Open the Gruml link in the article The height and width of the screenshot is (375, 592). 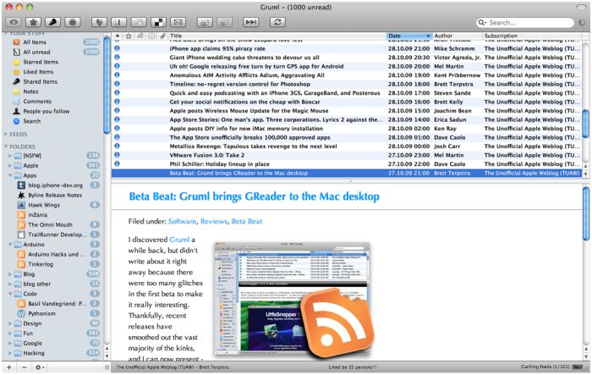pyautogui.click(x=179, y=240)
